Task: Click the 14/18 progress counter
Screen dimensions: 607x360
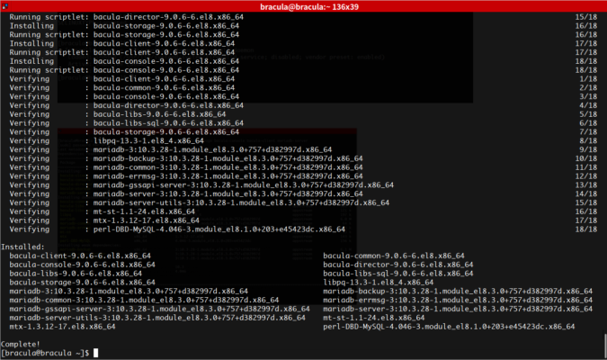Action: 586,193
